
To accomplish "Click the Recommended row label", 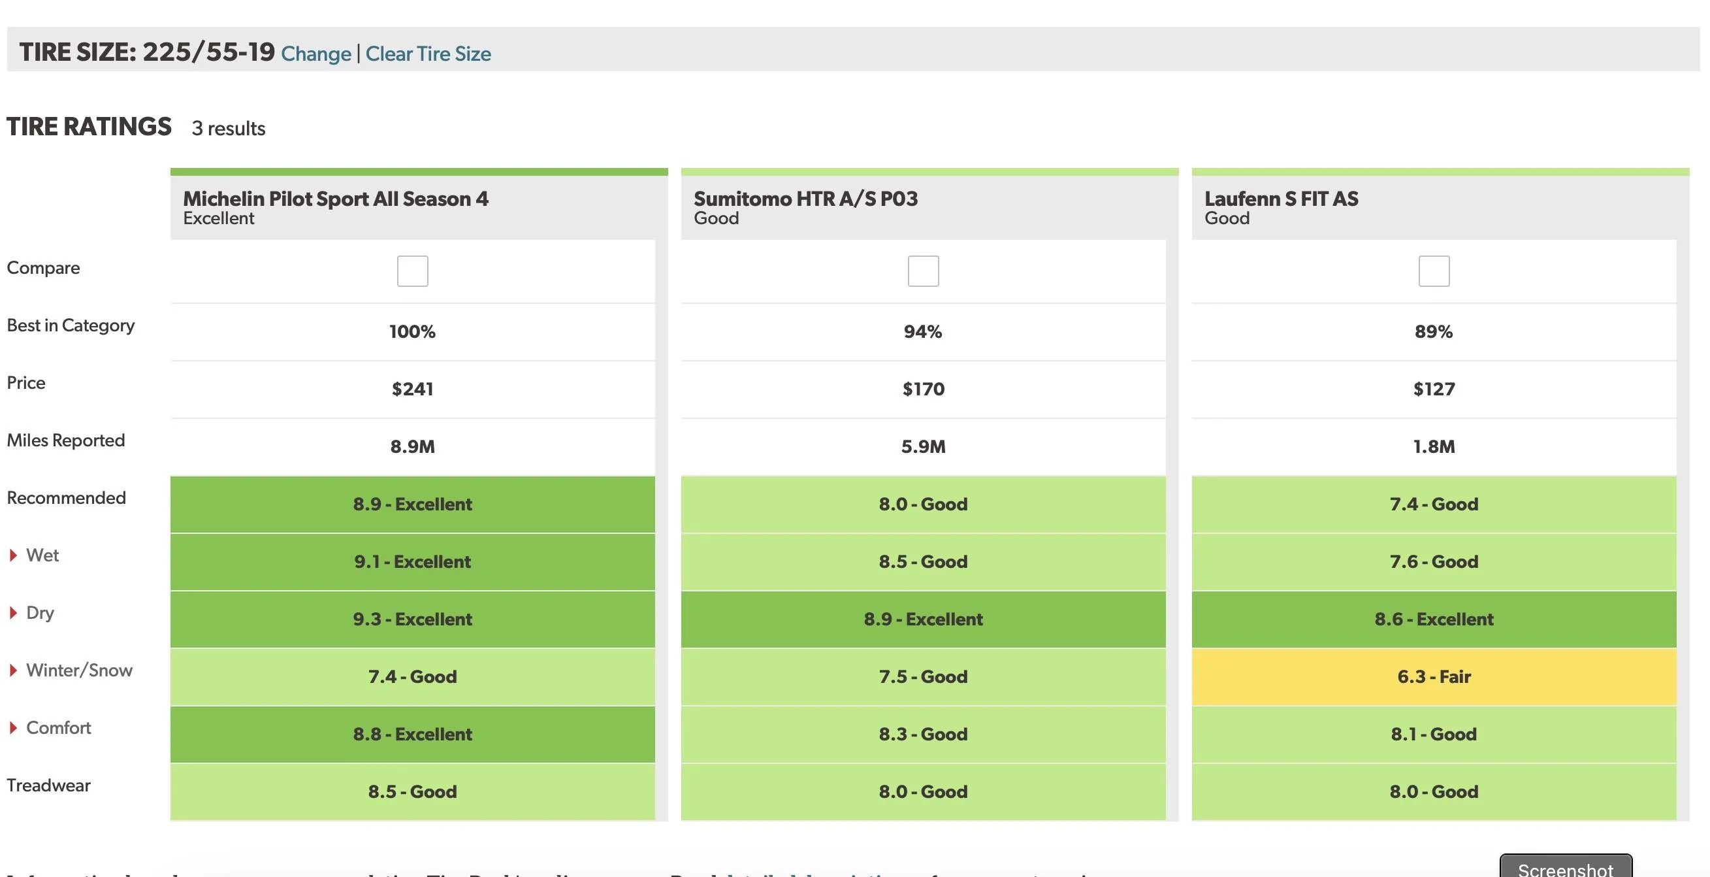I will point(67,497).
